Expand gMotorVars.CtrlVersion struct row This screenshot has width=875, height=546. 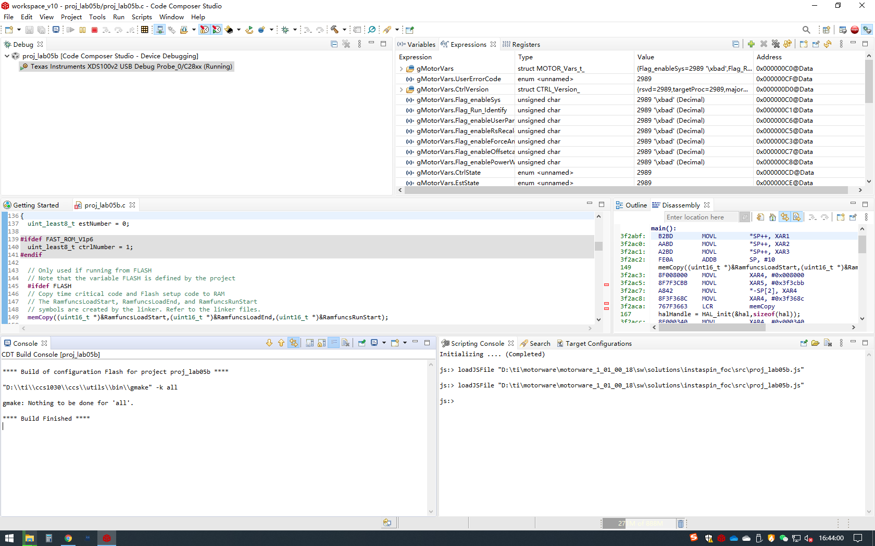tap(401, 89)
